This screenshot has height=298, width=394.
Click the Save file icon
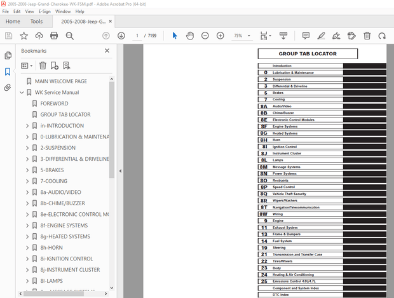click(8, 36)
